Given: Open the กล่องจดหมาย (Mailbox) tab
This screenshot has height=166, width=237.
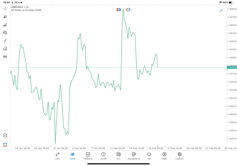Looking at the screenshot, I should 134,156.
